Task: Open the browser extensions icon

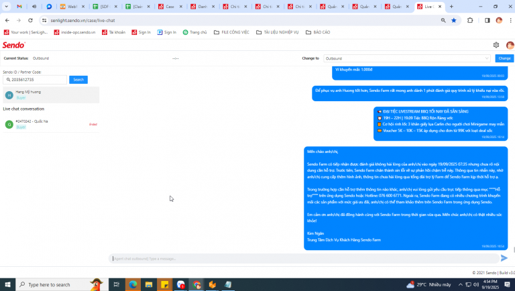Action: point(470,20)
